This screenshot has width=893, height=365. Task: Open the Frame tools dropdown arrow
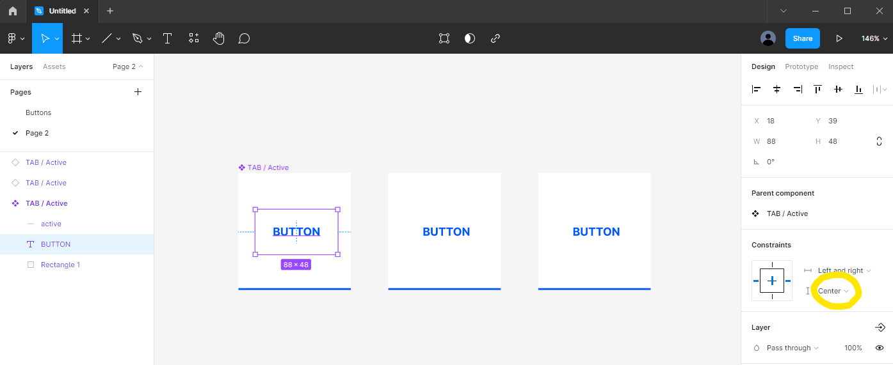pyautogui.click(x=88, y=39)
